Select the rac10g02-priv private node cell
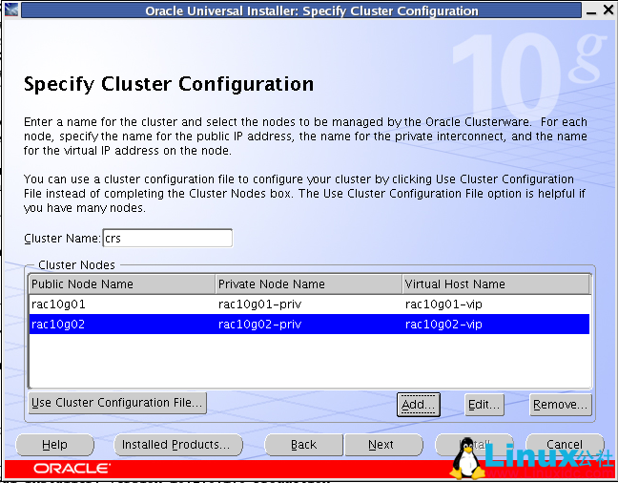The width and height of the screenshot is (618, 483). coord(309,324)
